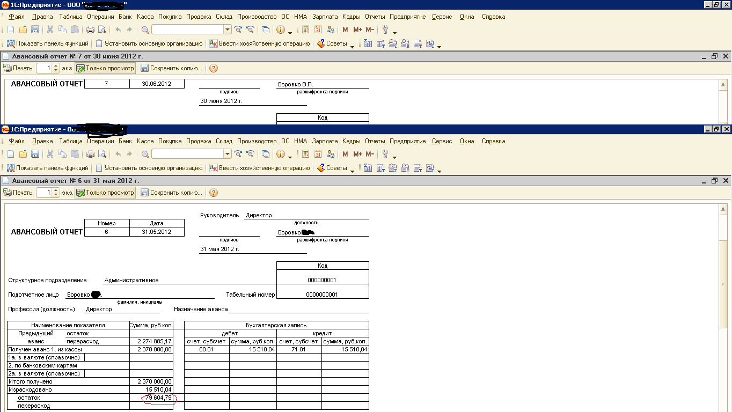Viewport: 732px width, 412px height.
Task: Open the calendar icon in the lower window toolbar
Action: coord(318,154)
